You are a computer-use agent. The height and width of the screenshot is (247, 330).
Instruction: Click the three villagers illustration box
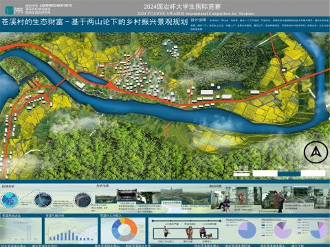(x=186, y=233)
